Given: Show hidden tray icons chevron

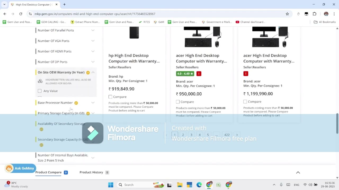Looking at the screenshot, I should click(x=274, y=185).
